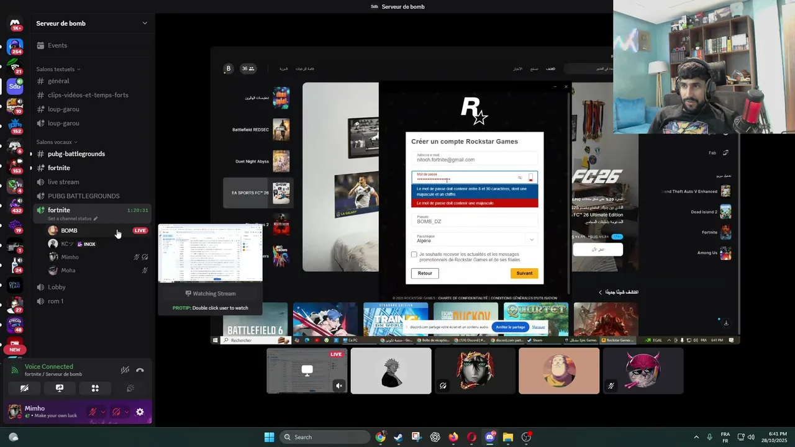
Task: Open Among Us in quick launch
Action: point(713,253)
